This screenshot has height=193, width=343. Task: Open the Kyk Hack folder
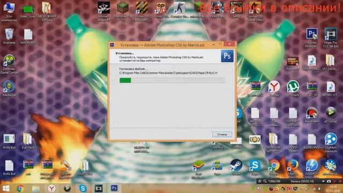[28, 141]
